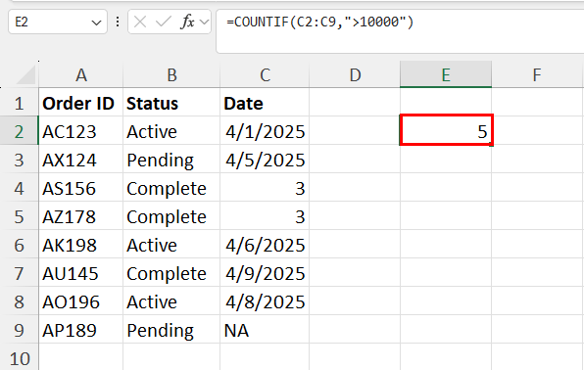Viewport: 584px width, 370px height.
Task: Expand the function dropdown beside fx
Action: [x=204, y=22]
